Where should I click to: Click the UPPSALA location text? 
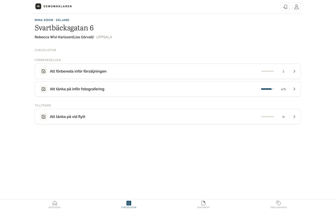click(104, 37)
